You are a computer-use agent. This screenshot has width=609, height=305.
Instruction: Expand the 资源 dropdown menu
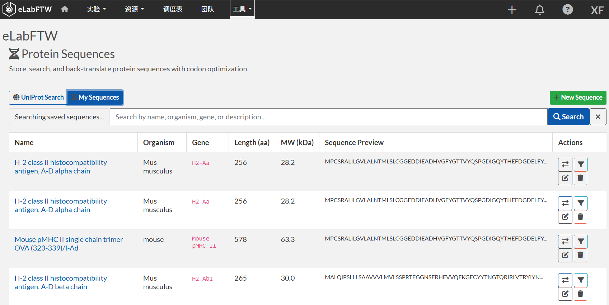tap(135, 9)
